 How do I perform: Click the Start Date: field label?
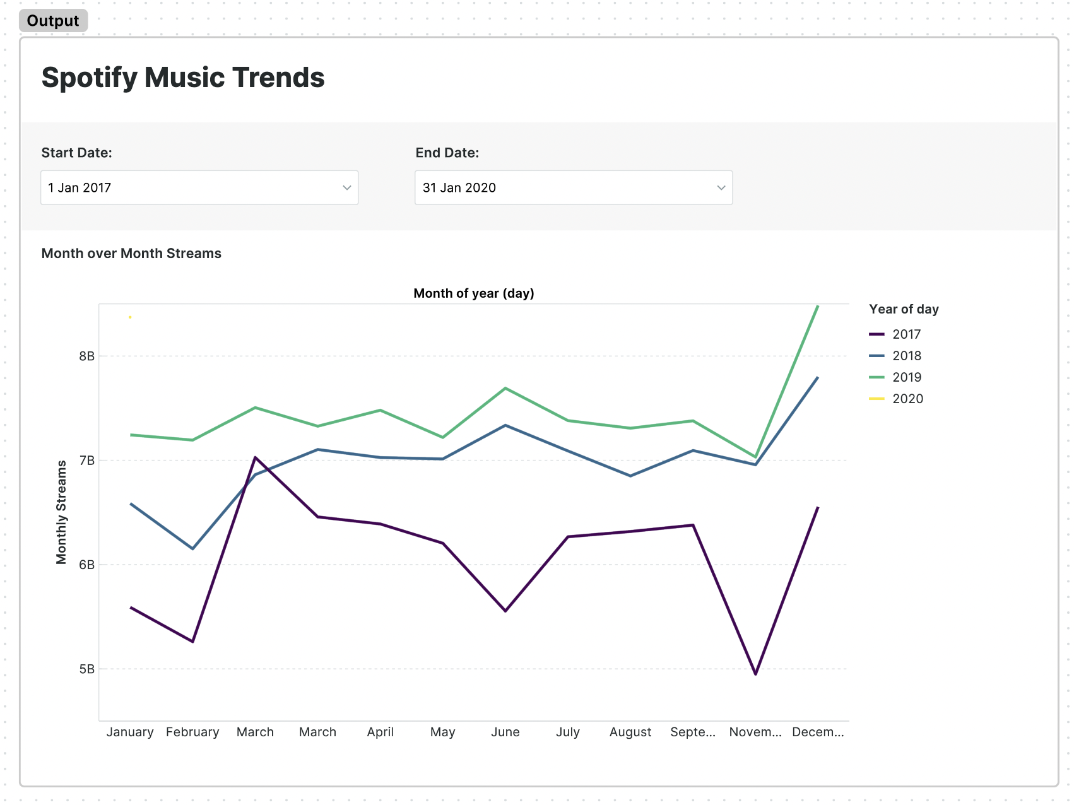tap(77, 153)
